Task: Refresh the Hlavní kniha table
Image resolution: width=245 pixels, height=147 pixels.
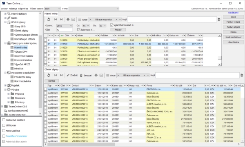Action: pos(49,19)
